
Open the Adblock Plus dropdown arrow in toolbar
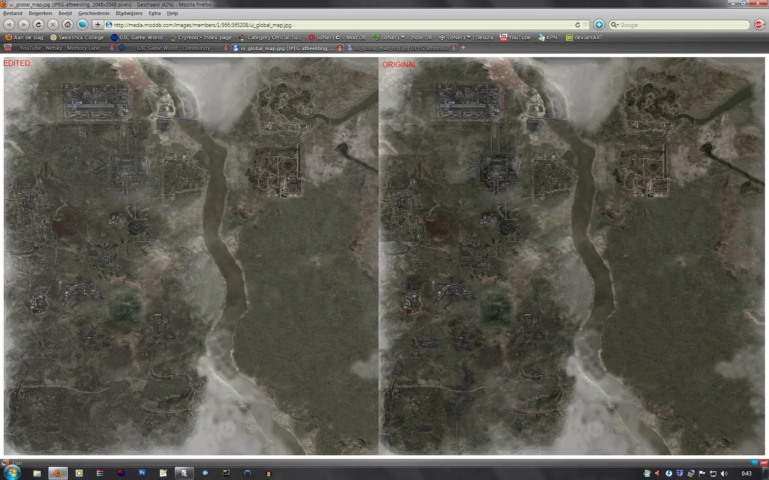[x=764, y=25]
